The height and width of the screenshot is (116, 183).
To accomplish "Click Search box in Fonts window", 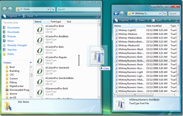I will 79,9.
